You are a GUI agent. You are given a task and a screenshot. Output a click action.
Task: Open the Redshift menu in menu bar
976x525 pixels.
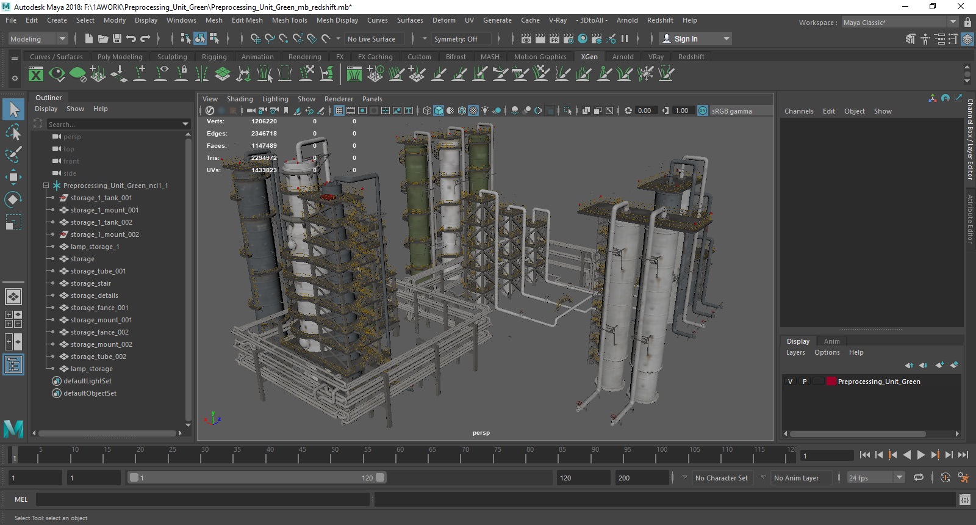(x=660, y=20)
